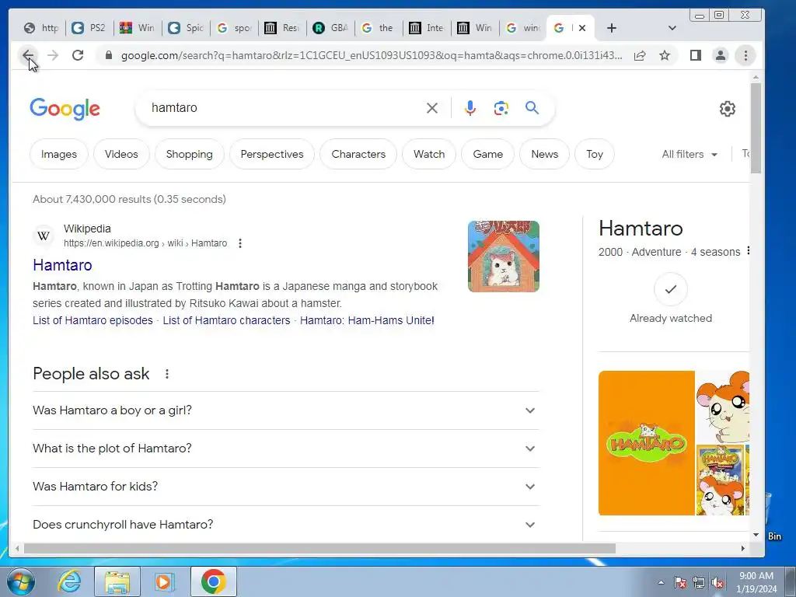Click the Hamtaro manga cover thumbnail

pos(504,257)
